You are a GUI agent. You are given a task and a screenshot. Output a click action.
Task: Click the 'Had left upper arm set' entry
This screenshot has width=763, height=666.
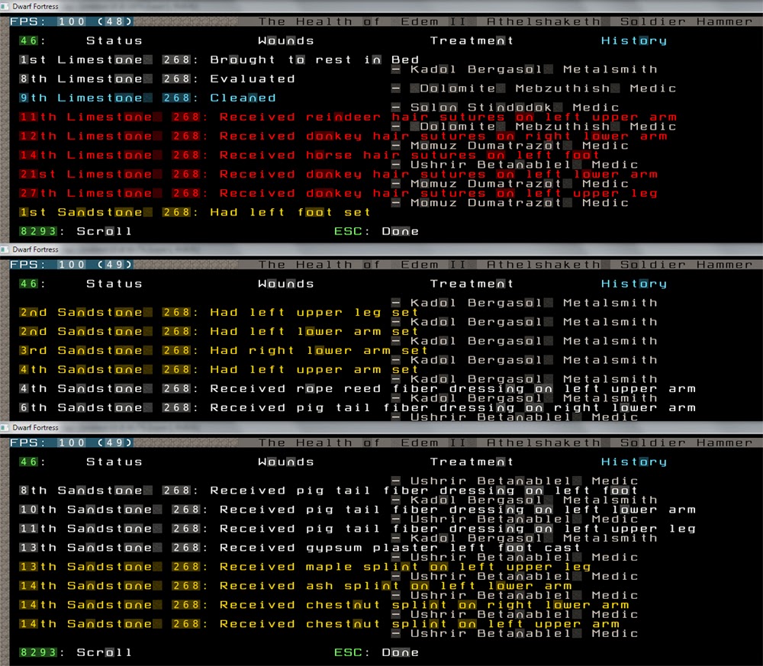click(219, 370)
